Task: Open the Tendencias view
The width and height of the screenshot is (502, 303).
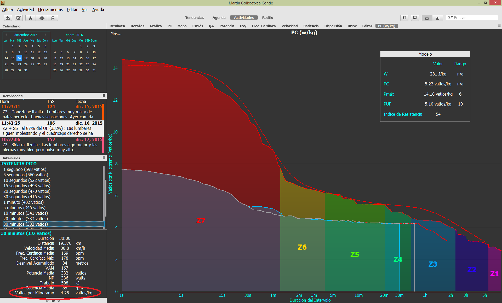Action: coord(195,18)
